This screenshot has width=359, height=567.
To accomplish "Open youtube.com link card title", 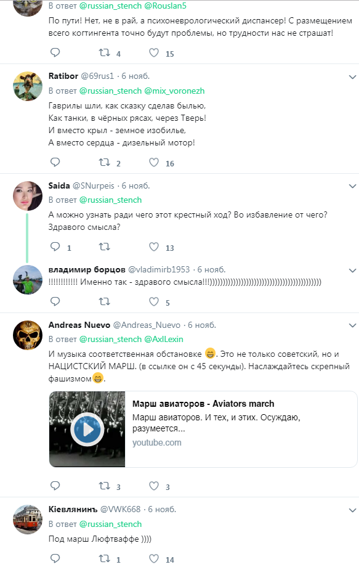I will [x=203, y=404].
